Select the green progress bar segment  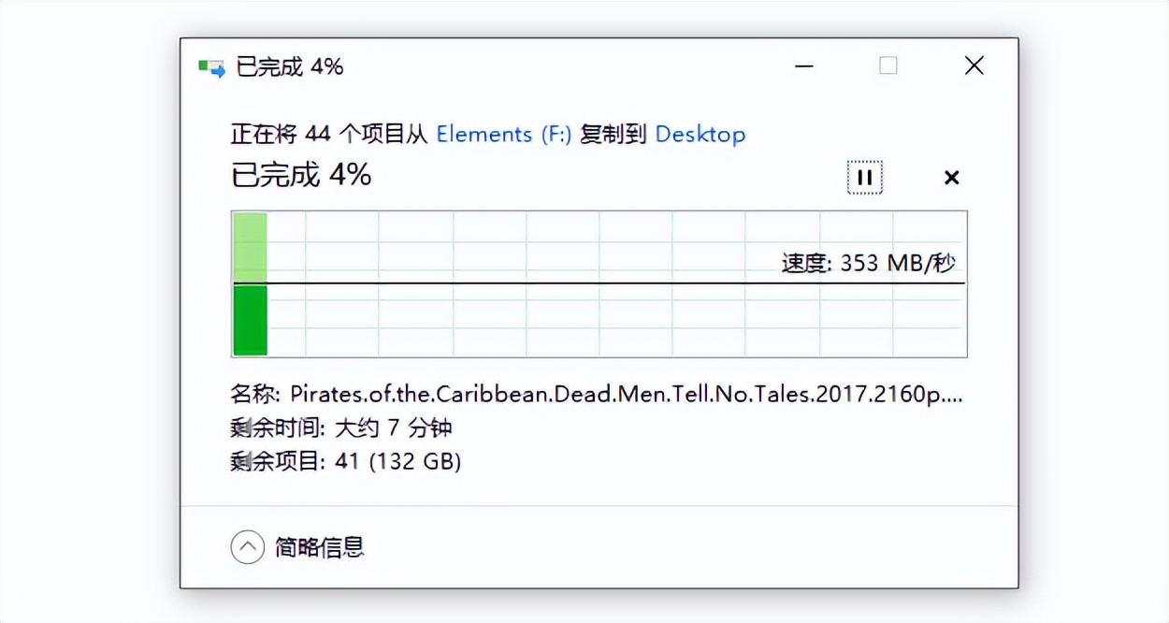250,320
